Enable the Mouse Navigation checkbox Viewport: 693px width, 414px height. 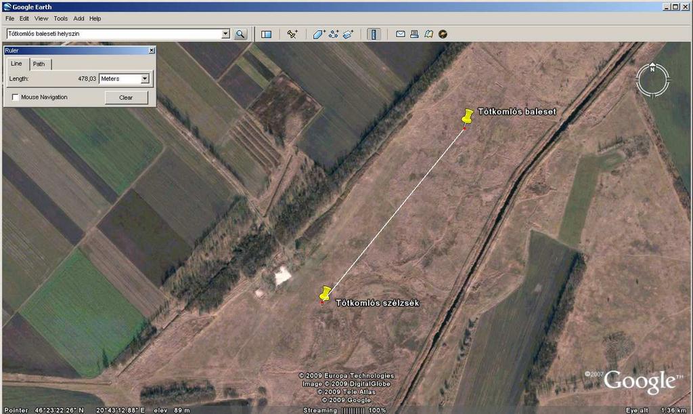coord(16,98)
